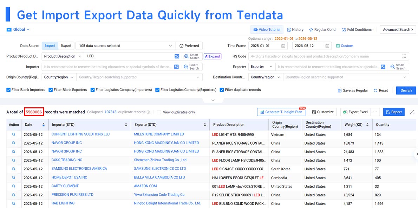Open the Customize columns button

click(323, 112)
